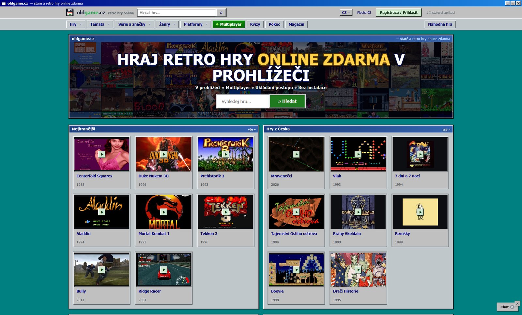Viewport: 522px width, 315px height.
Task: Open the Duke Nukem 3D title link
Action: point(153,176)
